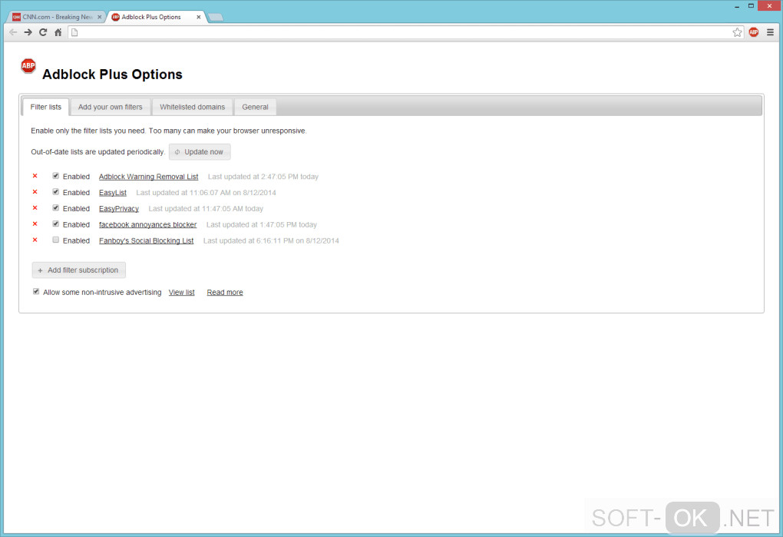The width and height of the screenshot is (783, 537).
Task: Click 'Last updated at 6:16:11 PM on 8/12/2014'
Action: click(271, 240)
